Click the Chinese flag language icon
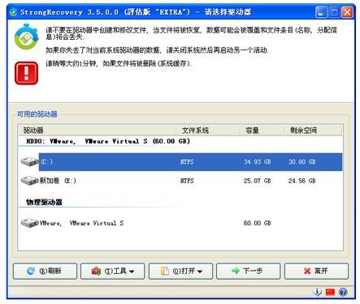360x304 pixels. (x=330, y=292)
